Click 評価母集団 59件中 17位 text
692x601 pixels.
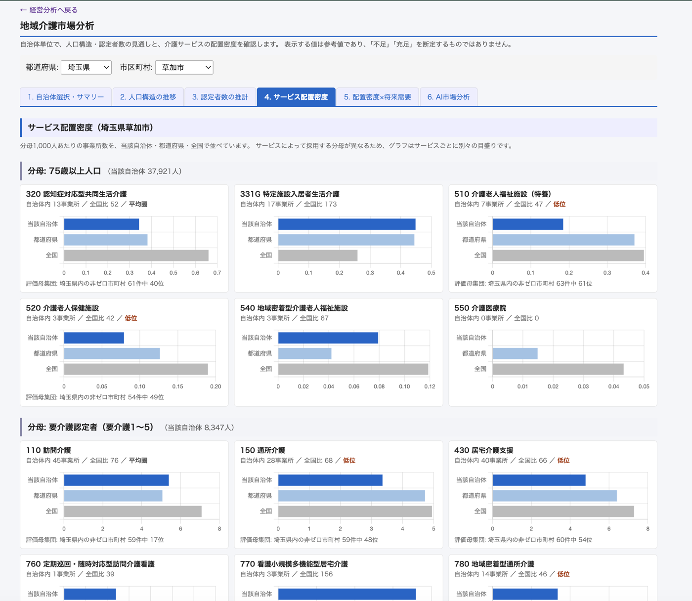point(95,540)
